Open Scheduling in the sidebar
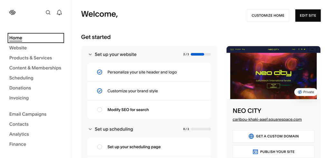The height and width of the screenshot is (158, 330). click(x=21, y=78)
